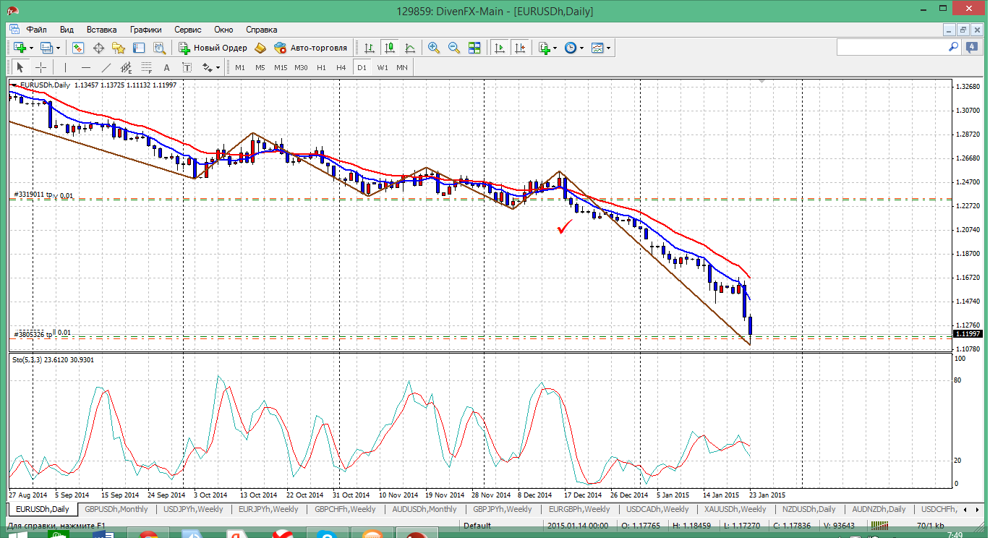This screenshot has height=538, width=990.
Task: Expand the new chart dropdown arrow
Action: pyautogui.click(x=30, y=48)
